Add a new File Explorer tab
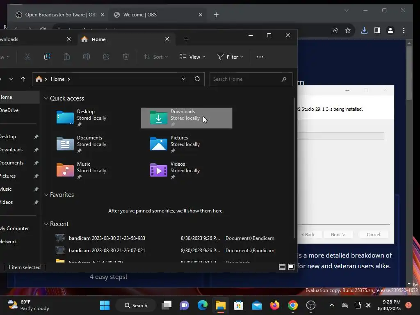The height and width of the screenshot is (315, 420). [x=186, y=39]
